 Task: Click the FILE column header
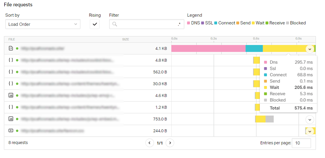tap(12, 39)
